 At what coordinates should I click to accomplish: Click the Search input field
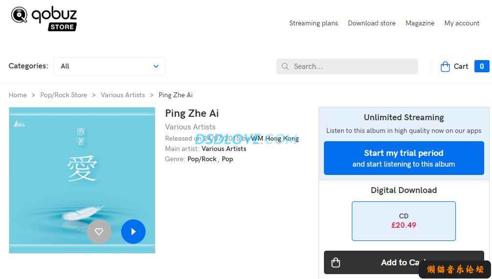[x=347, y=66]
